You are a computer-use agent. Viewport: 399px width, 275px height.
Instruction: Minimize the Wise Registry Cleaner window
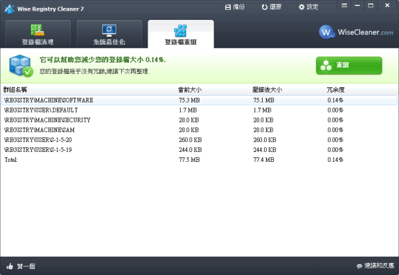pyautogui.click(x=357, y=5)
